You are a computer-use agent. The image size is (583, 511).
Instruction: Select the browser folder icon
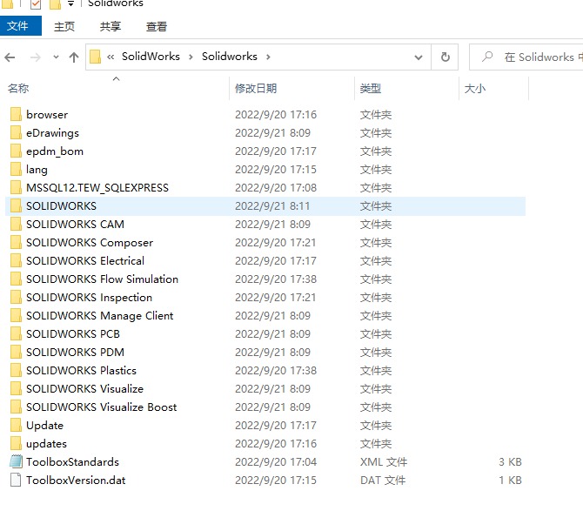pyautogui.click(x=16, y=115)
